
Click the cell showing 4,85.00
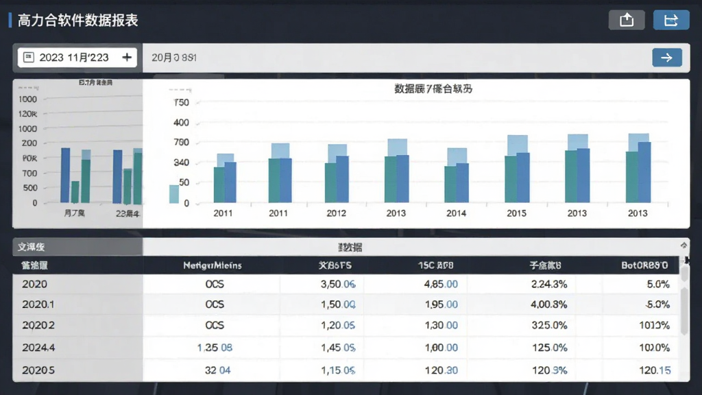(x=441, y=284)
